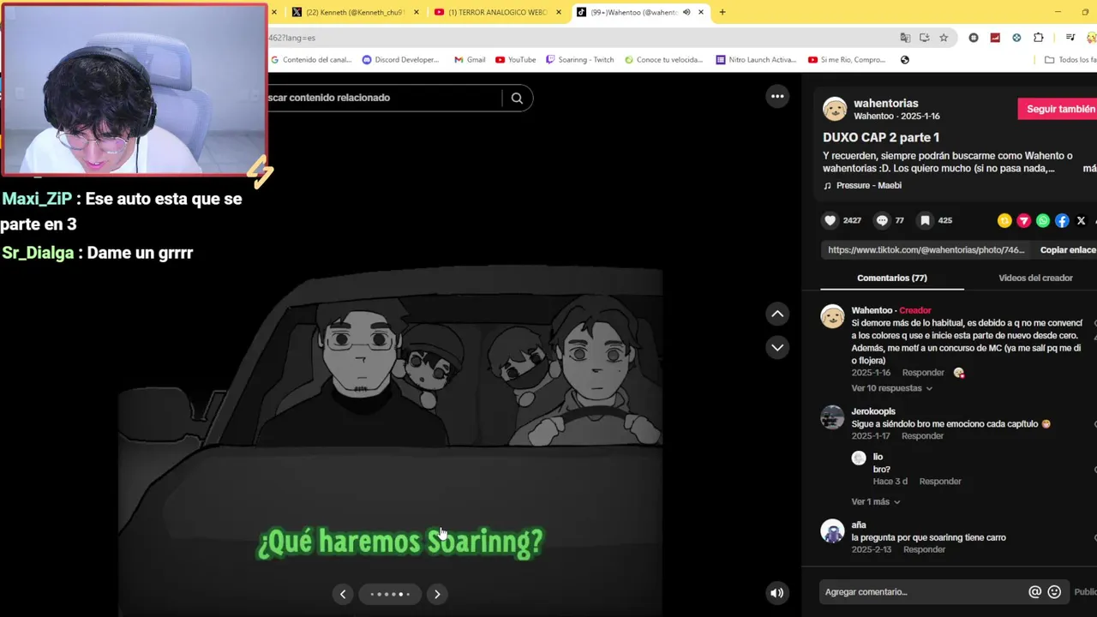
Task: Open YouTube bookmark
Action: 515,60
